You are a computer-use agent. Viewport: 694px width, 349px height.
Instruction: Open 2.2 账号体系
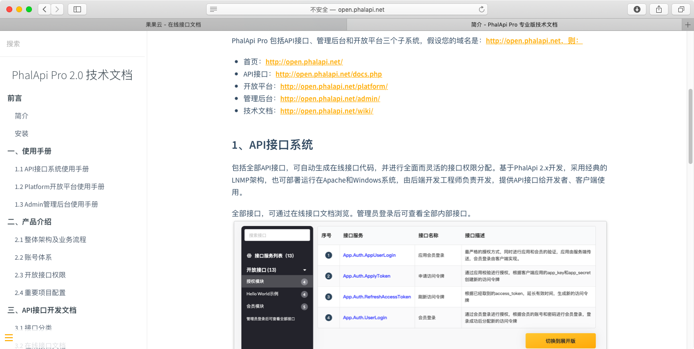(x=33, y=257)
